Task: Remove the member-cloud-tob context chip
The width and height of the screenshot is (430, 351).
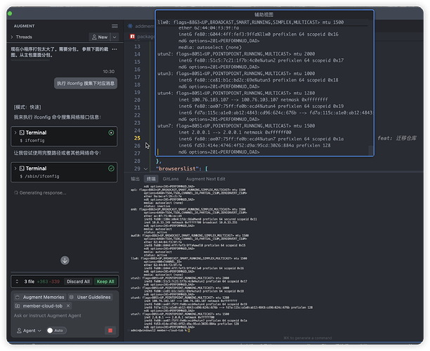Action: point(68,306)
